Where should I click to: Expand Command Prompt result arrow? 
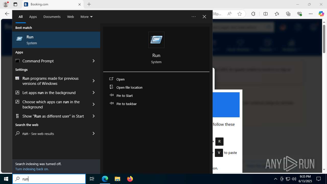pos(94,61)
